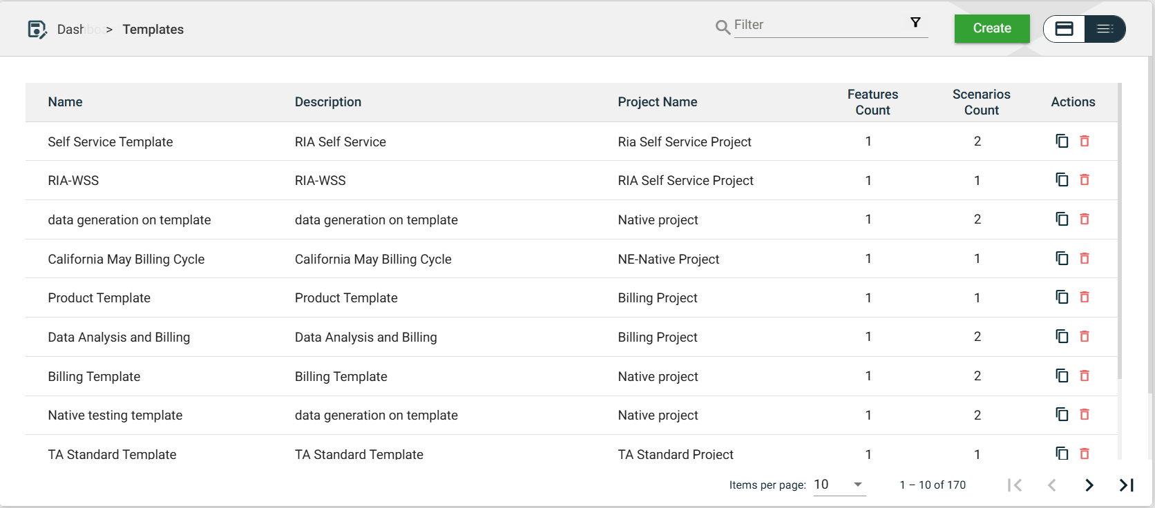The image size is (1155, 508).
Task: Open the filter options funnel
Action: pyautogui.click(x=915, y=23)
